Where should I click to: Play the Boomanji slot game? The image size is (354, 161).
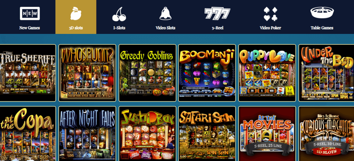point(207,73)
